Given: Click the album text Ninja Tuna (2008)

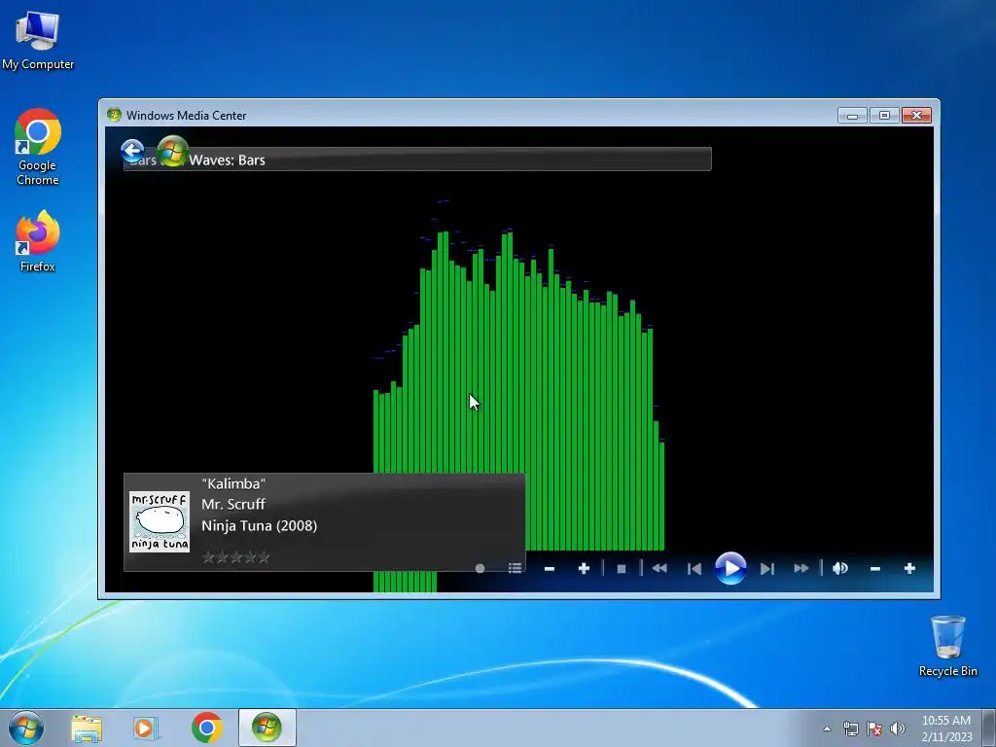Looking at the screenshot, I should [259, 525].
